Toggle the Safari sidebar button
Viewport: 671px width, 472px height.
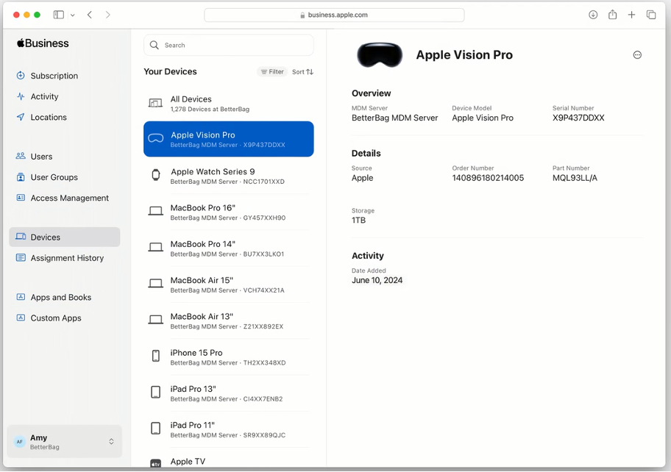(x=59, y=15)
